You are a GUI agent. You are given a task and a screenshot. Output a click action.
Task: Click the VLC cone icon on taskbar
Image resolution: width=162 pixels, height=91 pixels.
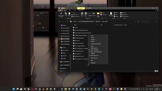pos(43,89)
